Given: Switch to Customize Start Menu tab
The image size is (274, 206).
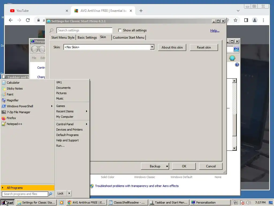Looking at the screenshot, I should click(x=128, y=38).
